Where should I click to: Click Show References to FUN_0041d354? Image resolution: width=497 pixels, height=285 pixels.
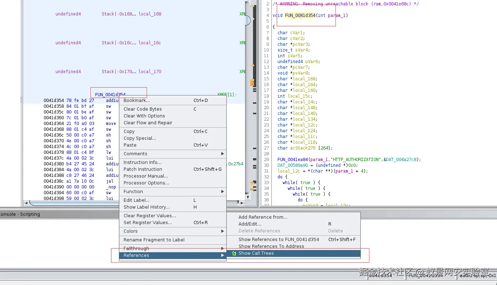click(279, 240)
